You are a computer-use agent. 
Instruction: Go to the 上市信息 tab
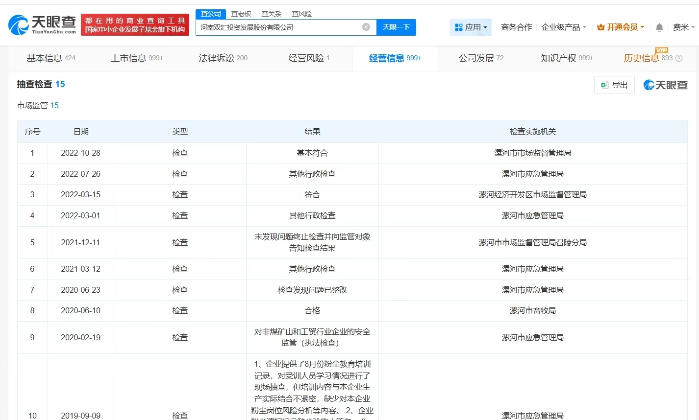(x=137, y=58)
